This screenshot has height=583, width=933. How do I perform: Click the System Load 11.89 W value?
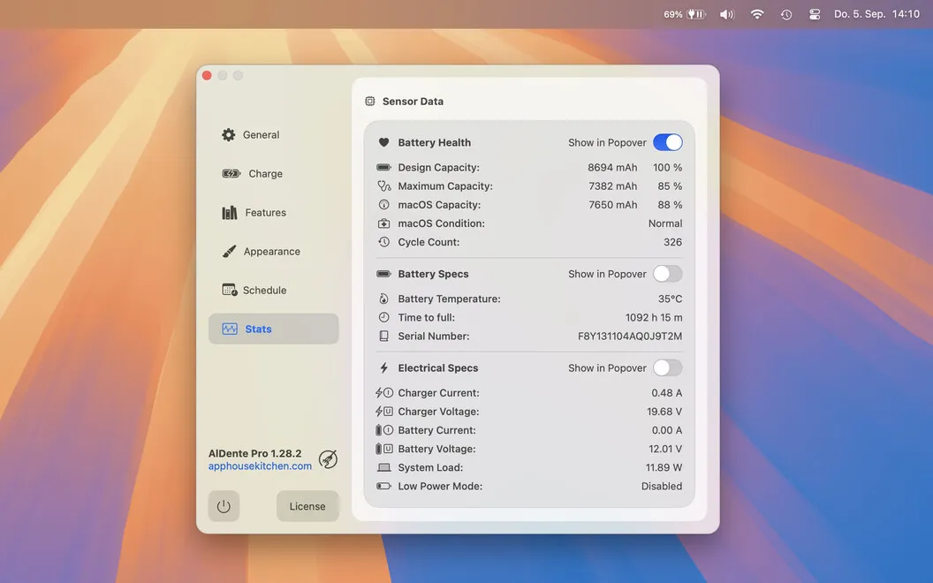664,467
